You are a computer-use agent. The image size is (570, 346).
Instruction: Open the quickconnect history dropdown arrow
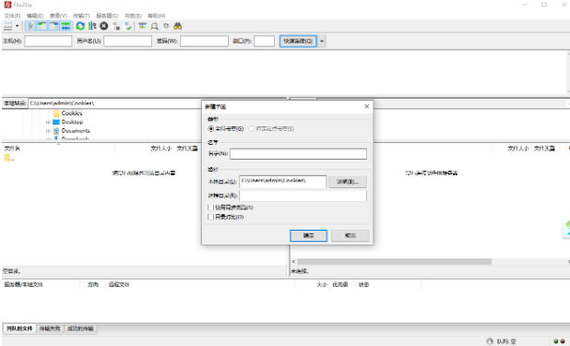322,42
